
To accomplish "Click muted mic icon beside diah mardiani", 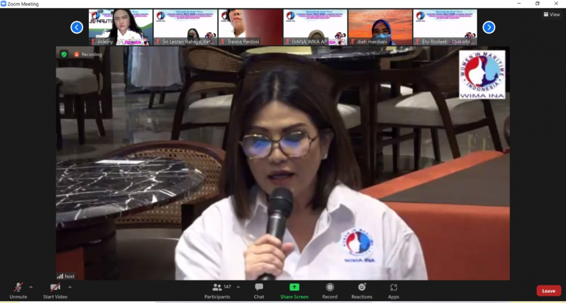I will point(353,41).
